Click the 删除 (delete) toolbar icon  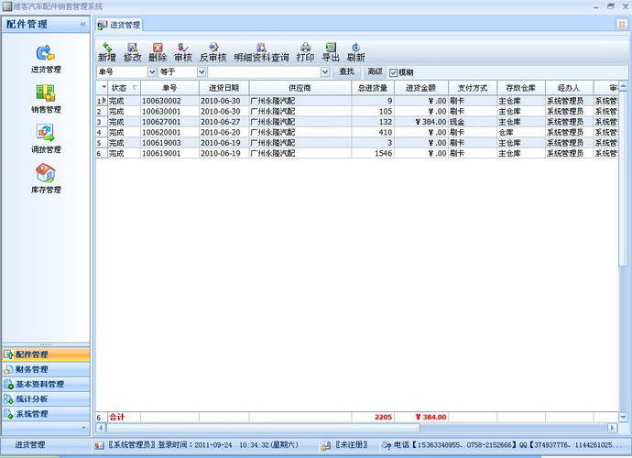coord(158,53)
